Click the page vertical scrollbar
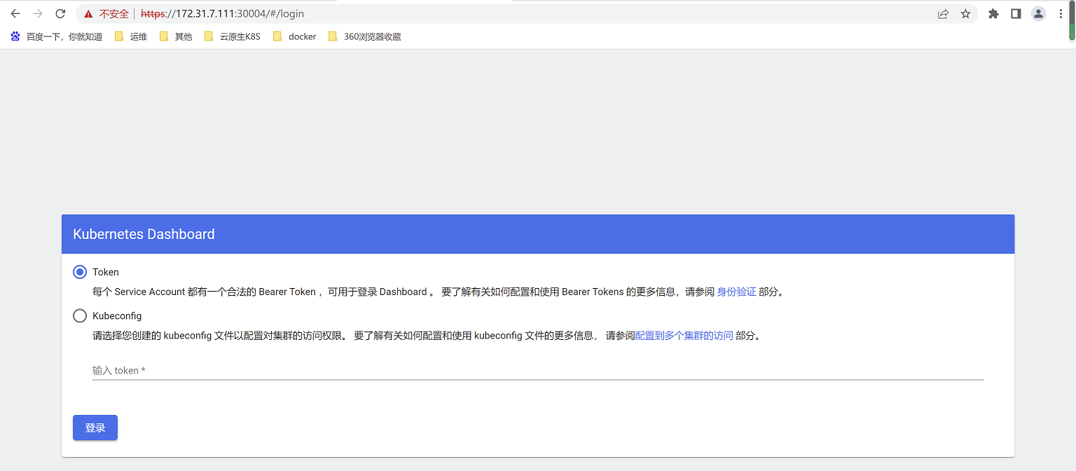The image size is (1076, 471). tap(1071, 21)
